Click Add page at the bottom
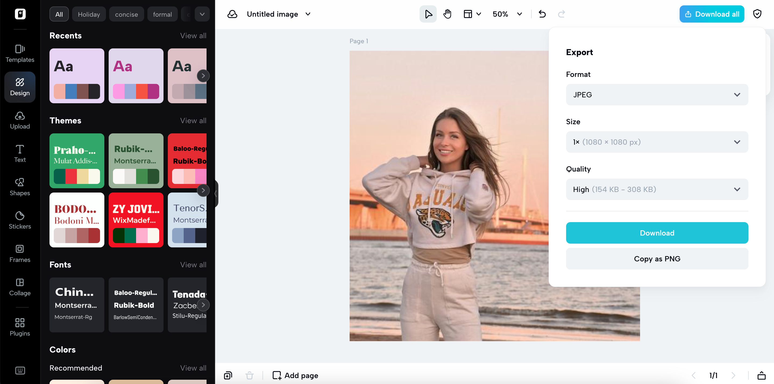The image size is (774, 384). (x=295, y=375)
